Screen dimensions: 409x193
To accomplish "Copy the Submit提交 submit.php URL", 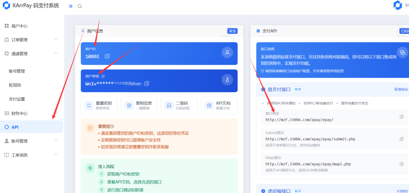I will point(401,139).
